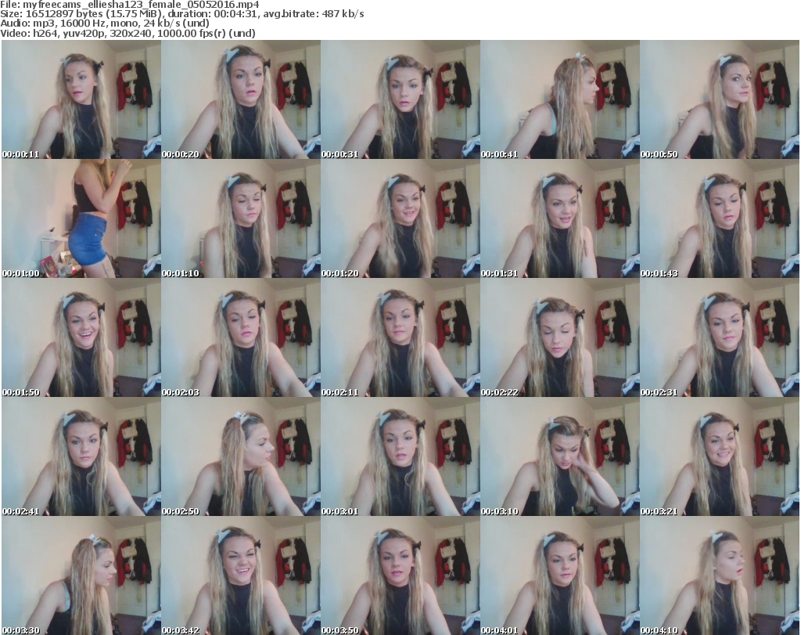Pick the thumbnail frame at 00:02:22
The height and width of the screenshot is (635, 801).
point(560,338)
